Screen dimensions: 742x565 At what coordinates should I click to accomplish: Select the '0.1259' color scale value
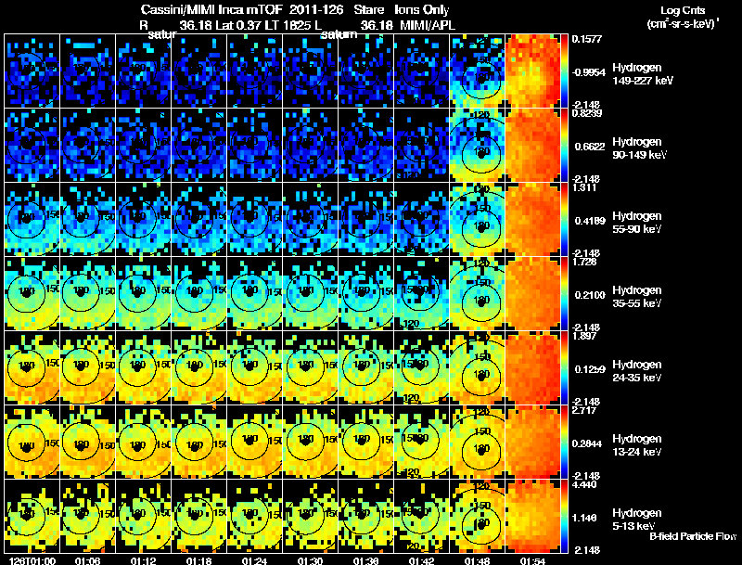tap(590, 369)
